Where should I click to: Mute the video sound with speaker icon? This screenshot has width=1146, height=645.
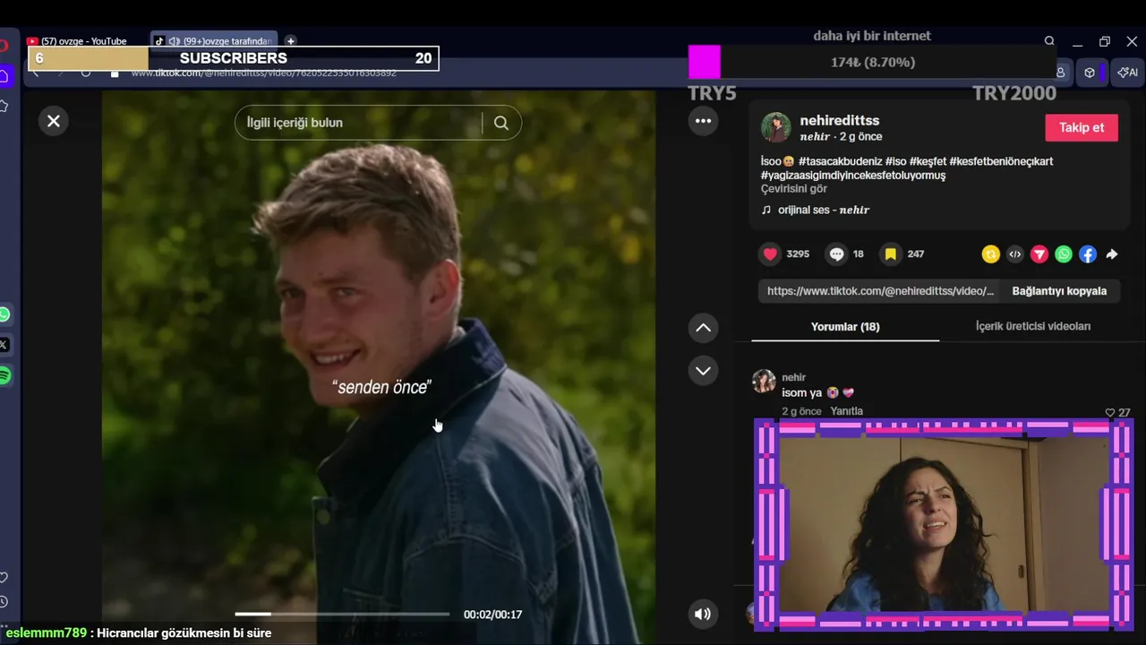pyautogui.click(x=703, y=614)
